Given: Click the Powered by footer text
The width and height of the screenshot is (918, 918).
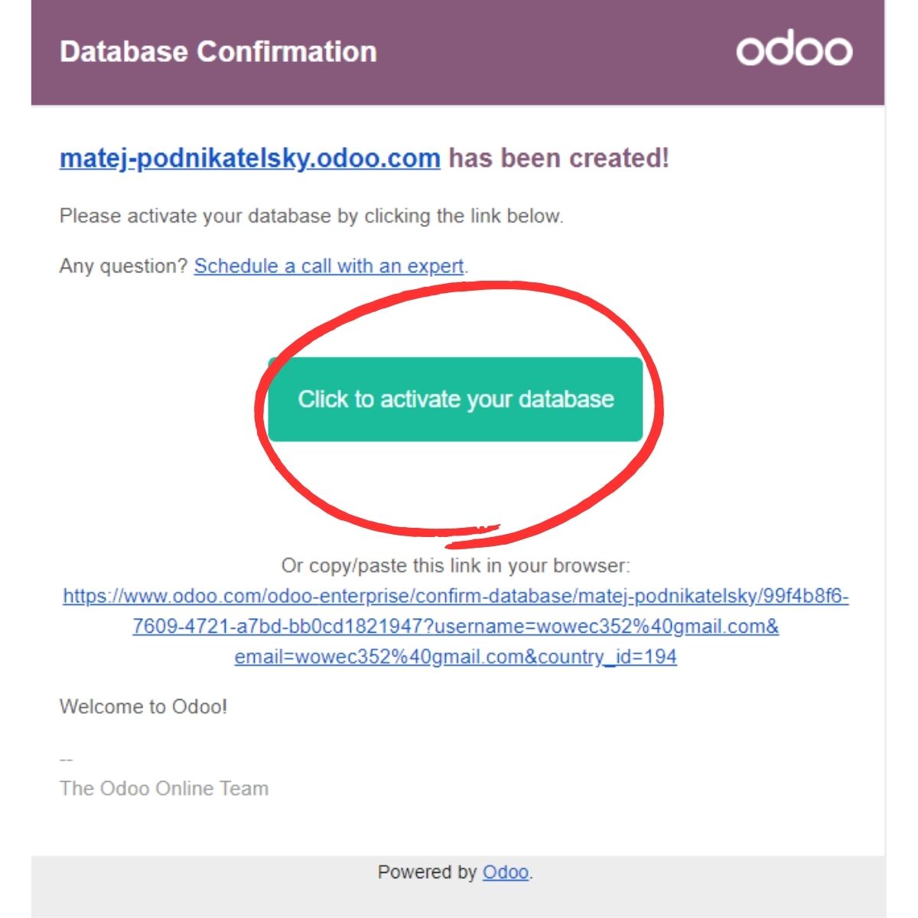Looking at the screenshot, I should (427, 872).
